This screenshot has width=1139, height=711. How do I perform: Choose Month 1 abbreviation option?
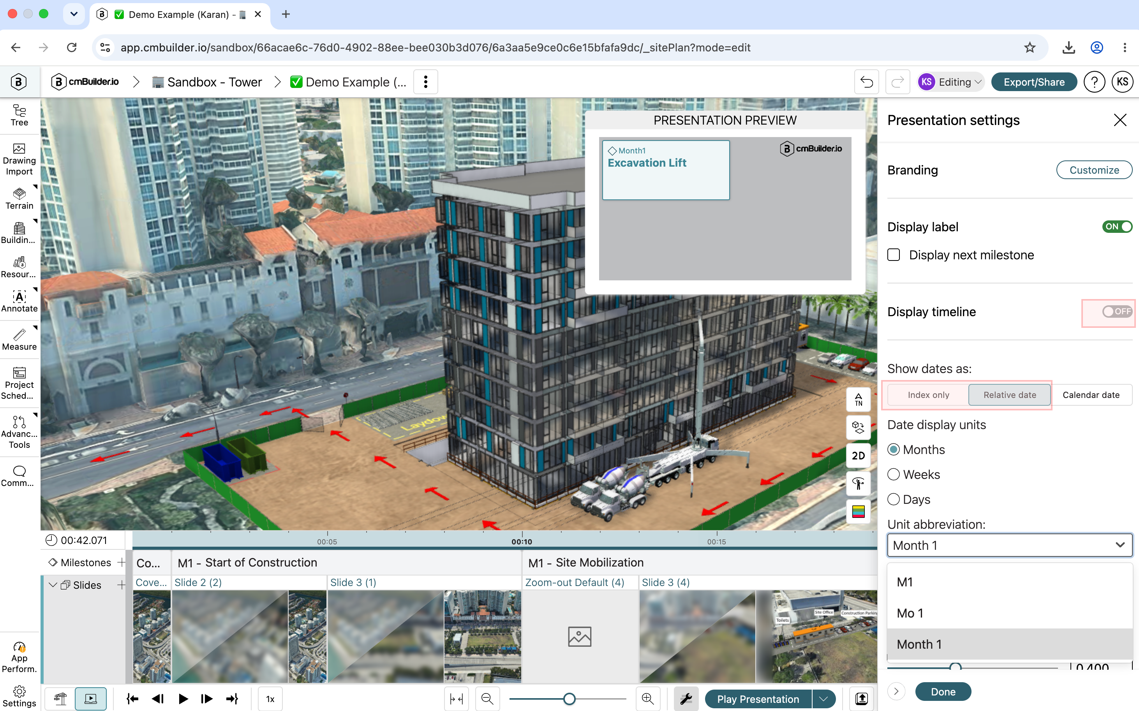coord(1010,644)
